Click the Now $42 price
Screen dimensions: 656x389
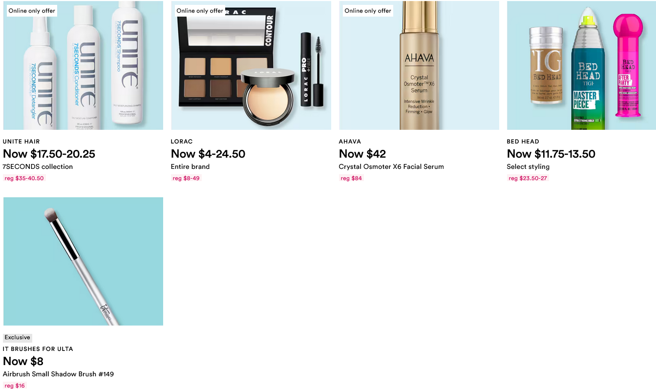point(362,154)
